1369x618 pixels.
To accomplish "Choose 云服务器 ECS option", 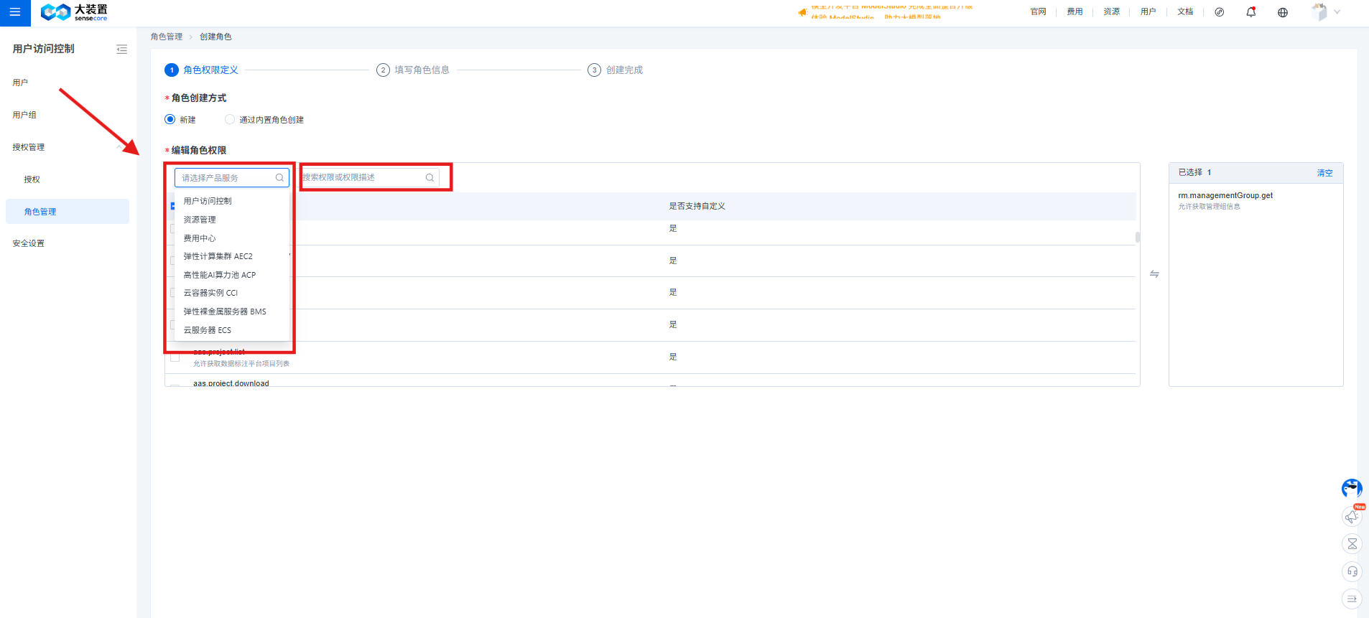I will tap(231, 330).
